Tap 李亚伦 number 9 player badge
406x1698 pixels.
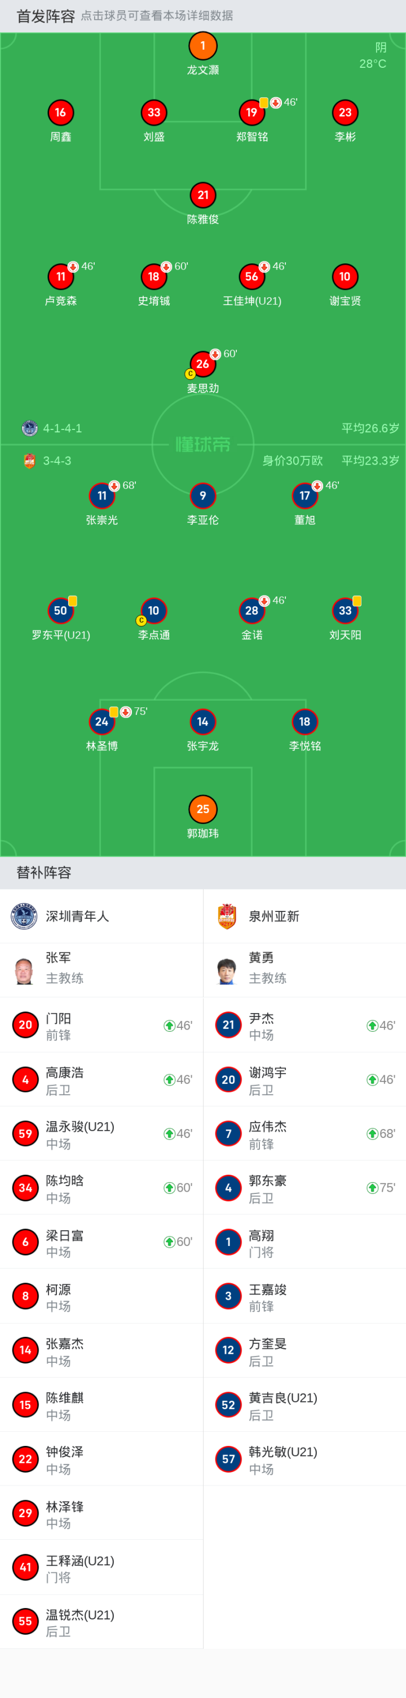pos(202,496)
